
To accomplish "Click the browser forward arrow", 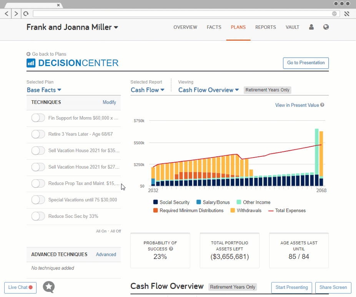I will (x=16, y=13).
